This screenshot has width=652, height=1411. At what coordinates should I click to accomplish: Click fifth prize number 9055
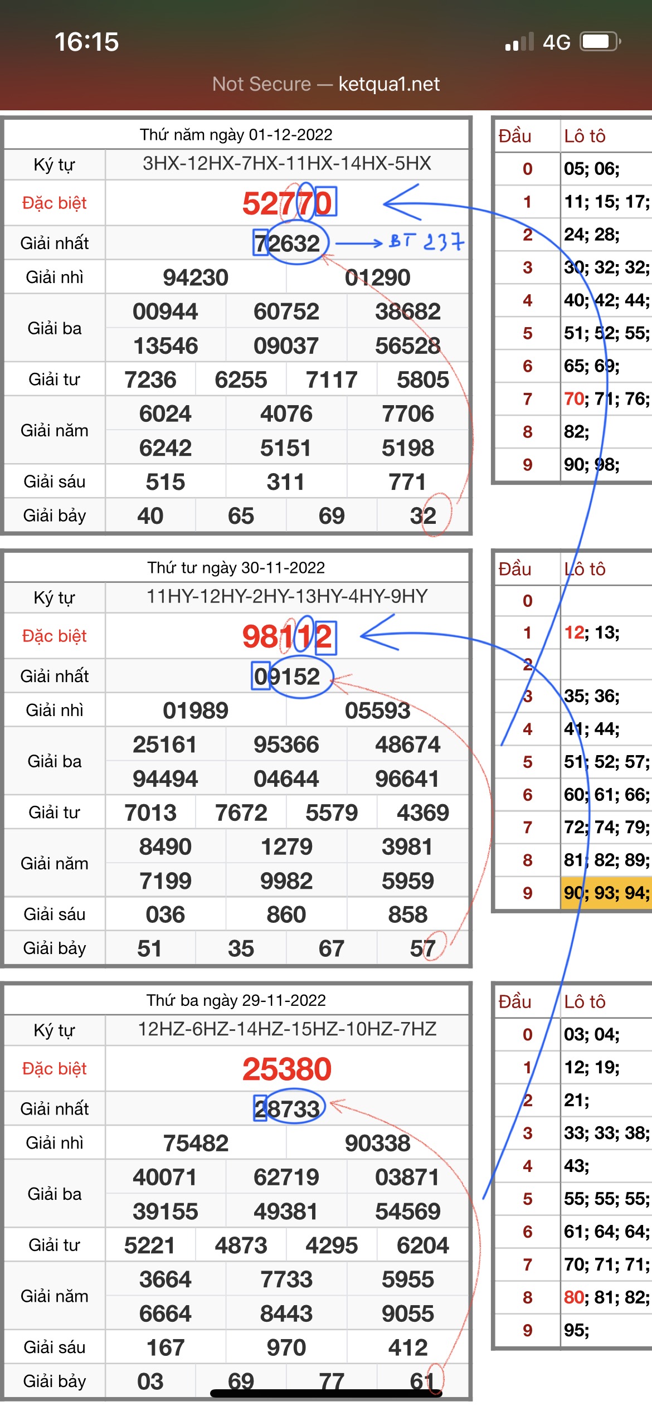408,1314
